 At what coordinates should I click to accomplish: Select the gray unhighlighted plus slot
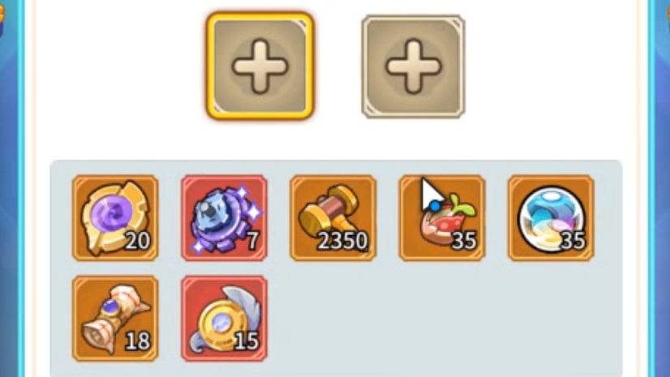(413, 66)
